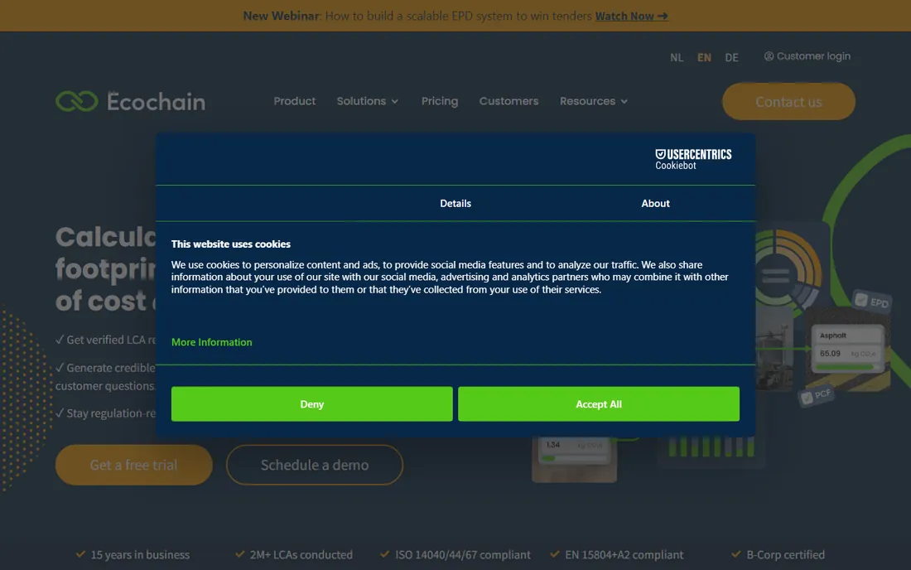Click the Ecochain infinity logo icon
Viewport: 911px width, 570px height.
tap(77, 102)
